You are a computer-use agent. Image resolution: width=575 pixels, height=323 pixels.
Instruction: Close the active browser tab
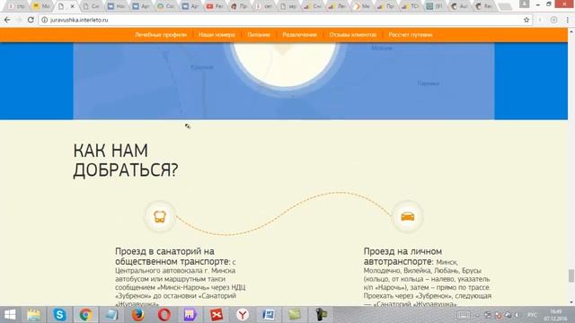(72, 6)
